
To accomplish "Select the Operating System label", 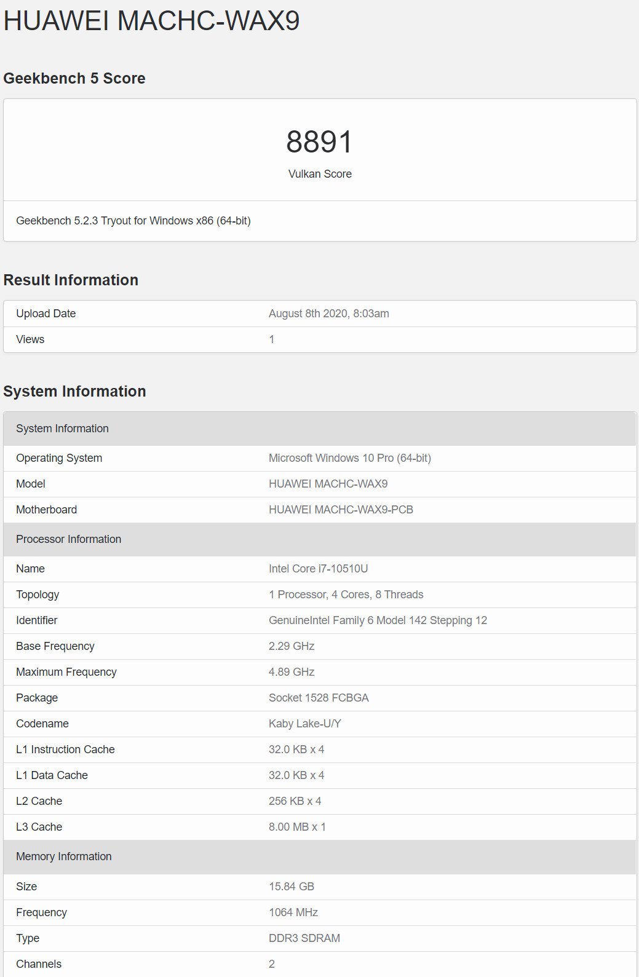I will [x=59, y=458].
